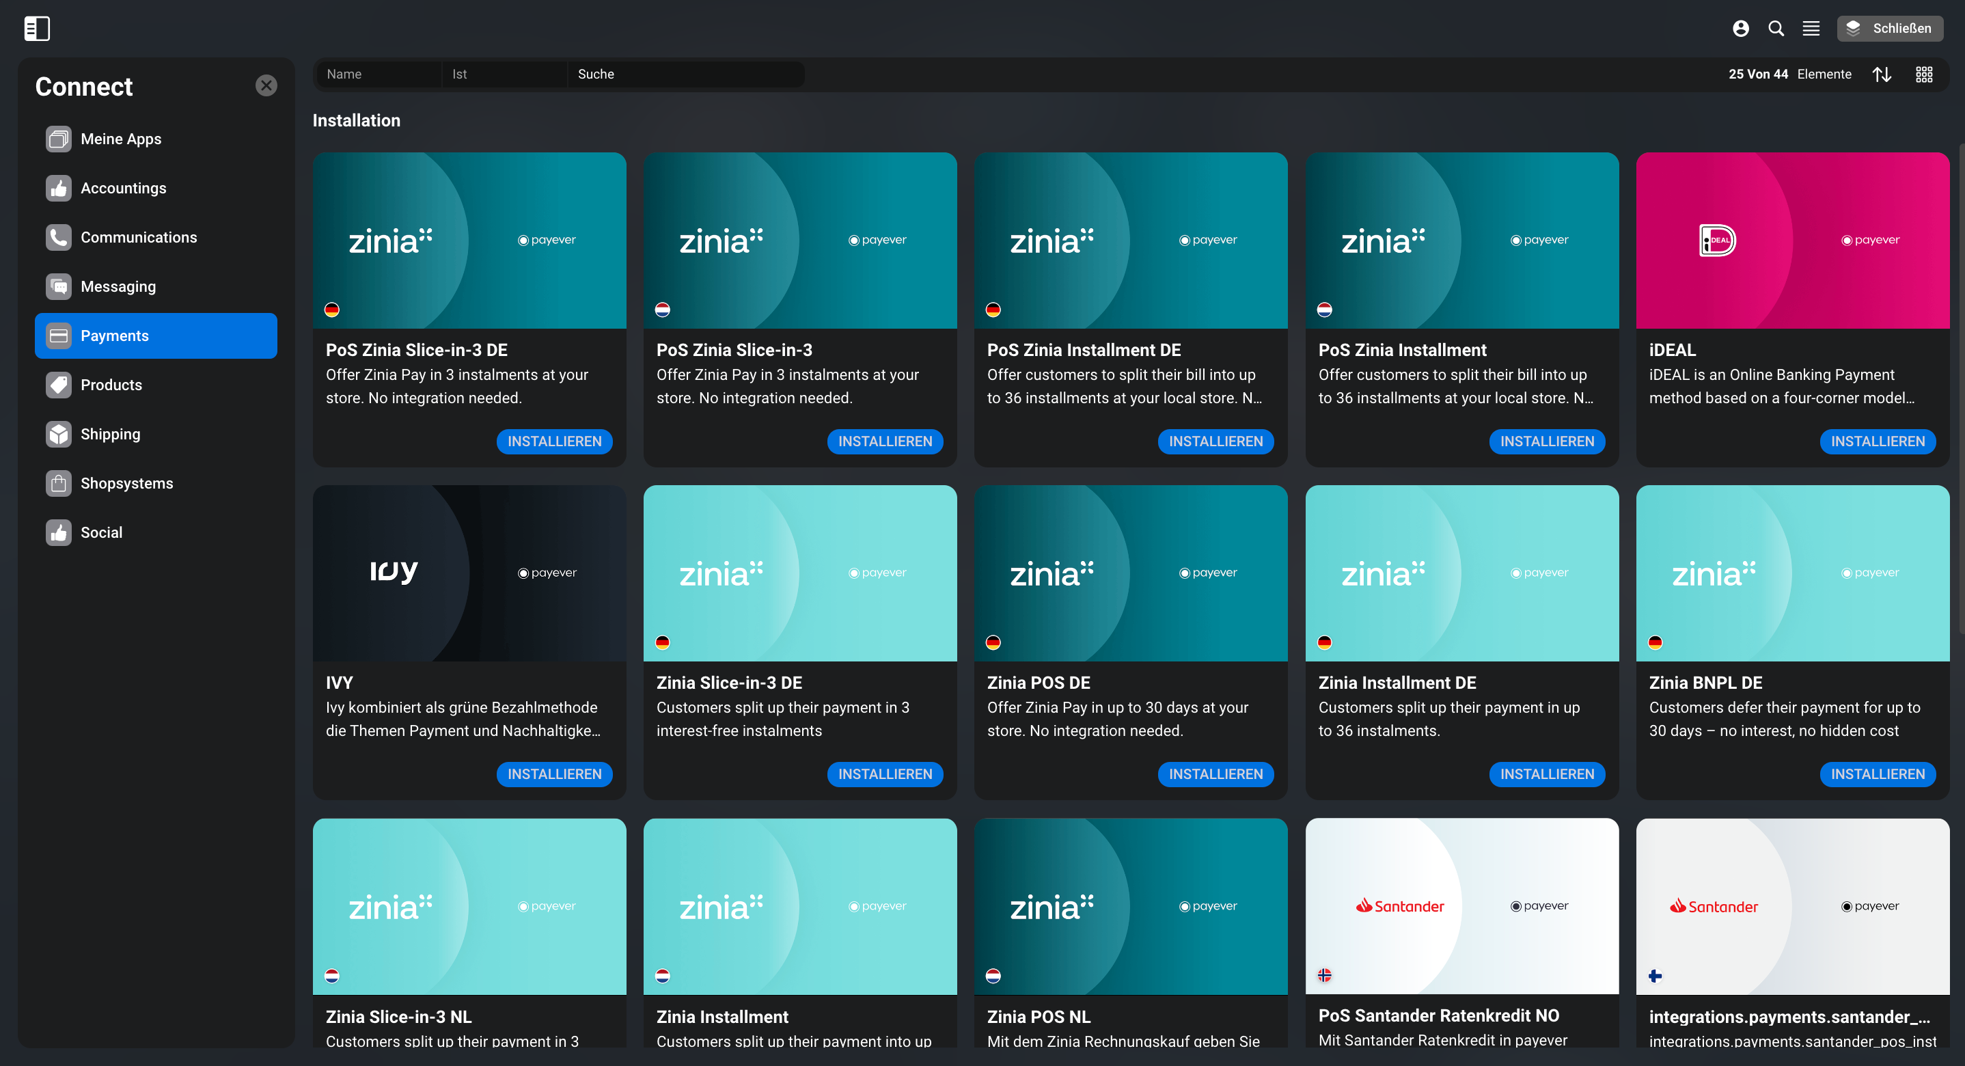The width and height of the screenshot is (1965, 1066).
Task: Click the Messaging chat bubble icon
Action: tap(59, 287)
